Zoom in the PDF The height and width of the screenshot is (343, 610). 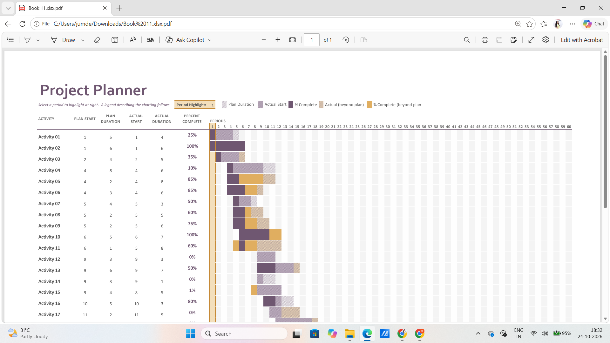[x=278, y=40]
